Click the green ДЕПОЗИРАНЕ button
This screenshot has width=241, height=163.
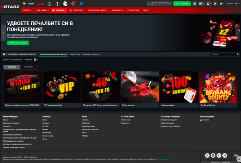coord(182,3)
